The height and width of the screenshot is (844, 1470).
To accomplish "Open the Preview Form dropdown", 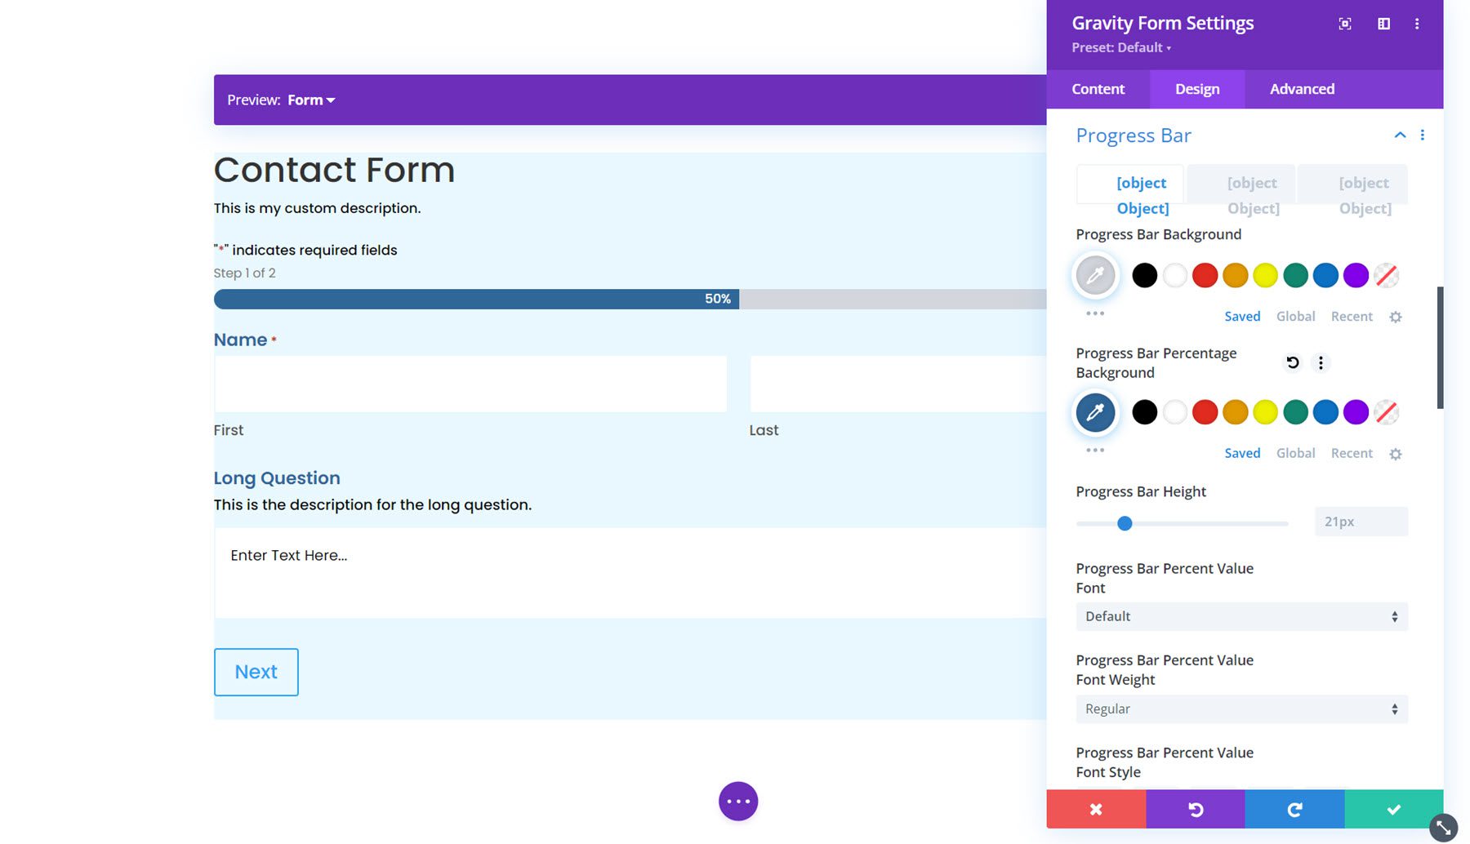I will click(310, 99).
